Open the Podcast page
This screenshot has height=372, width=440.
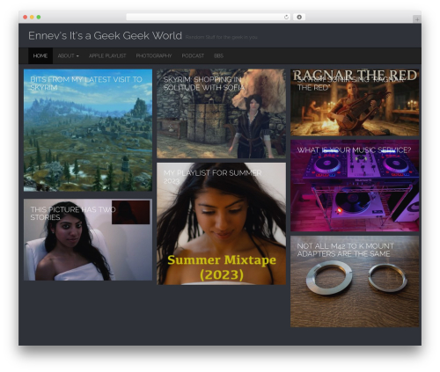pyautogui.click(x=193, y=55)
